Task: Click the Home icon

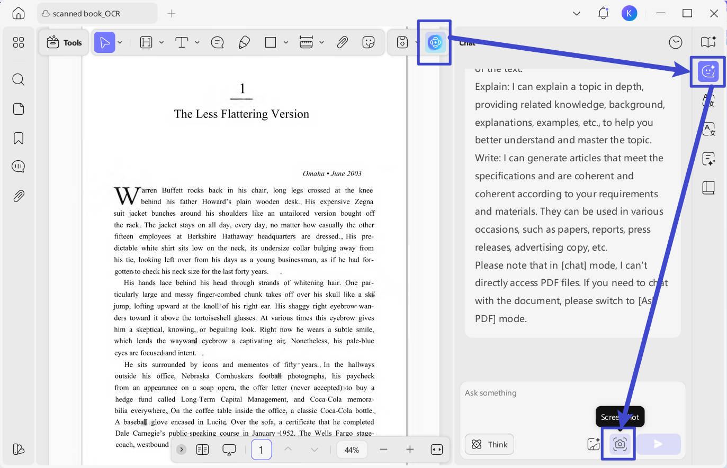Action: tap(19, 13)
